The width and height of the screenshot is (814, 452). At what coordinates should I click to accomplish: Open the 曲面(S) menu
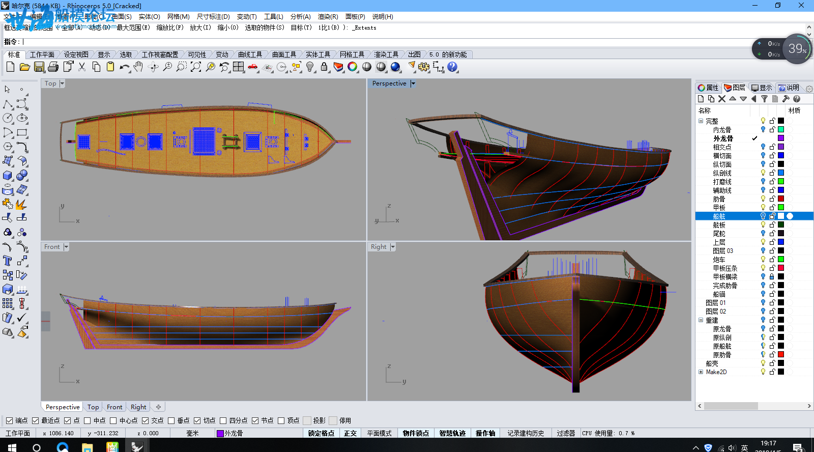pos(122,17)
